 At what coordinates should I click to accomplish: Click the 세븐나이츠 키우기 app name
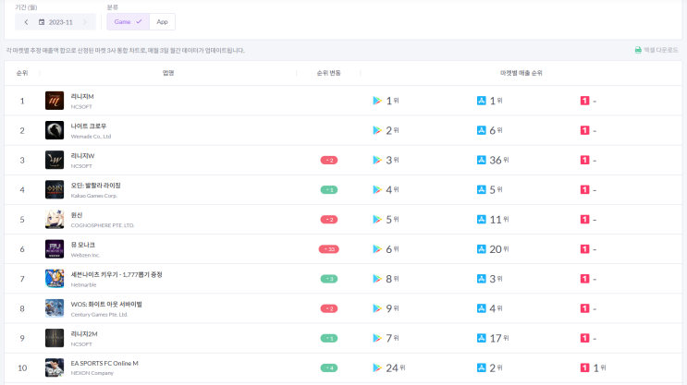117,274
